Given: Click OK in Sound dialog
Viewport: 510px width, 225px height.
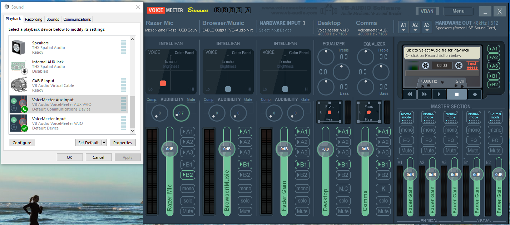Looking at the screenshot, I should pos(70,157).
